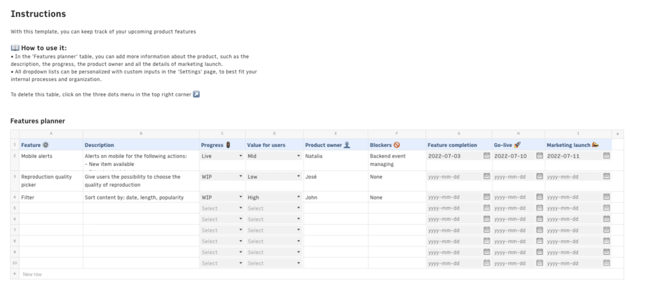Open Feature completion calendar for Reproduction quality picker
The image size is (649, 290).
pos(486,176)
